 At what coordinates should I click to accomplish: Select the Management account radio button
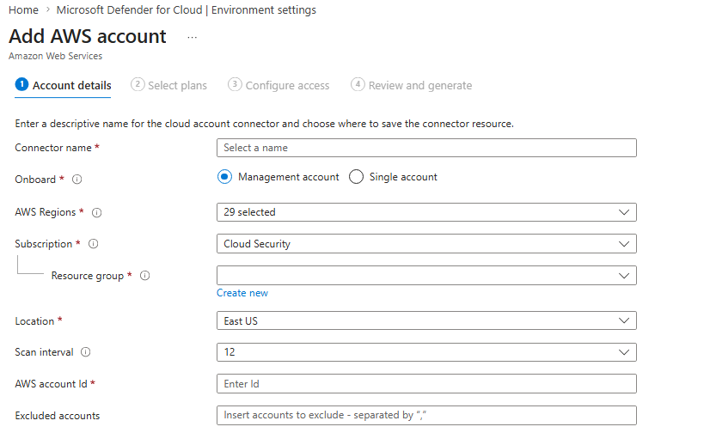(224, 176)
